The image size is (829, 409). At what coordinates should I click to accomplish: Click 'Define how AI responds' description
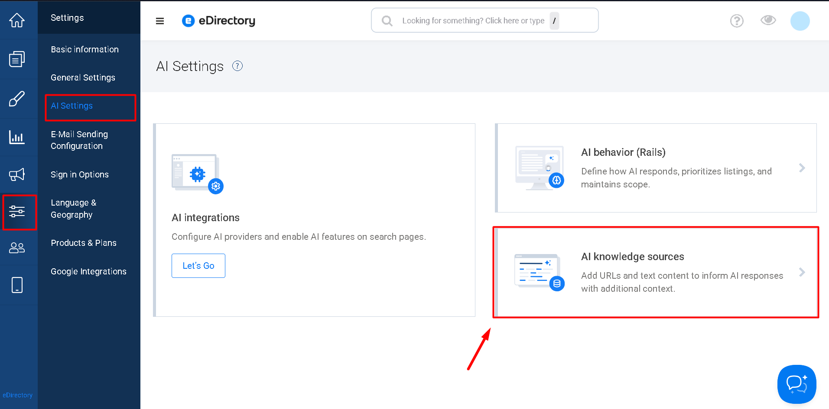point(676,178)
